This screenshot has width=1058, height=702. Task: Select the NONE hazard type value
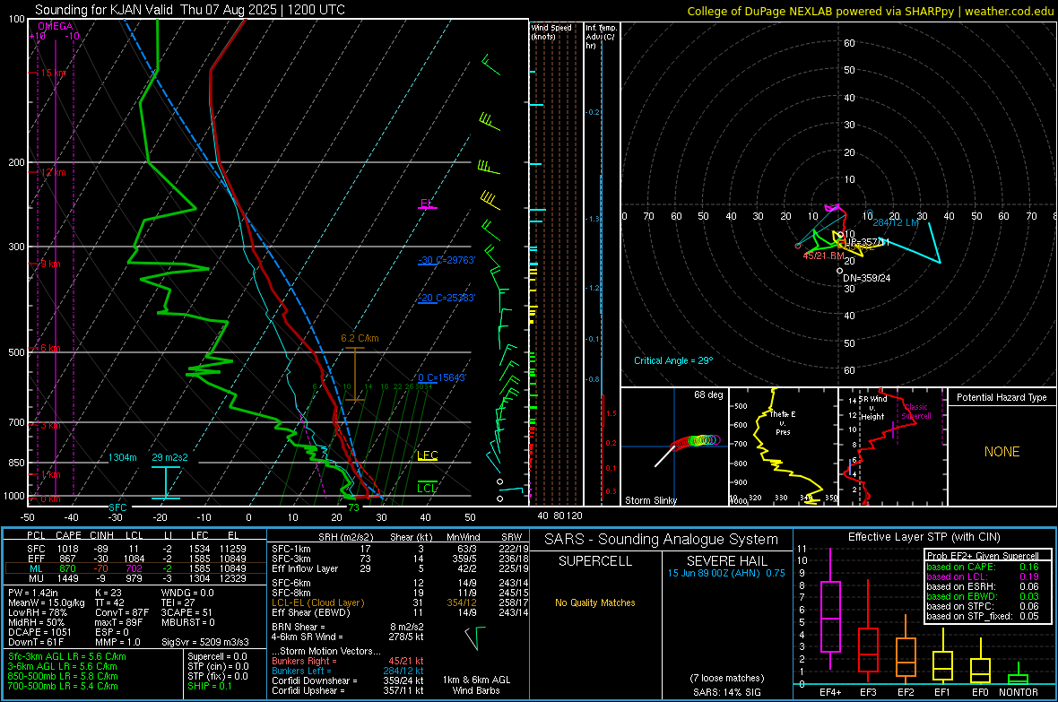click(x=1002, y=452)
